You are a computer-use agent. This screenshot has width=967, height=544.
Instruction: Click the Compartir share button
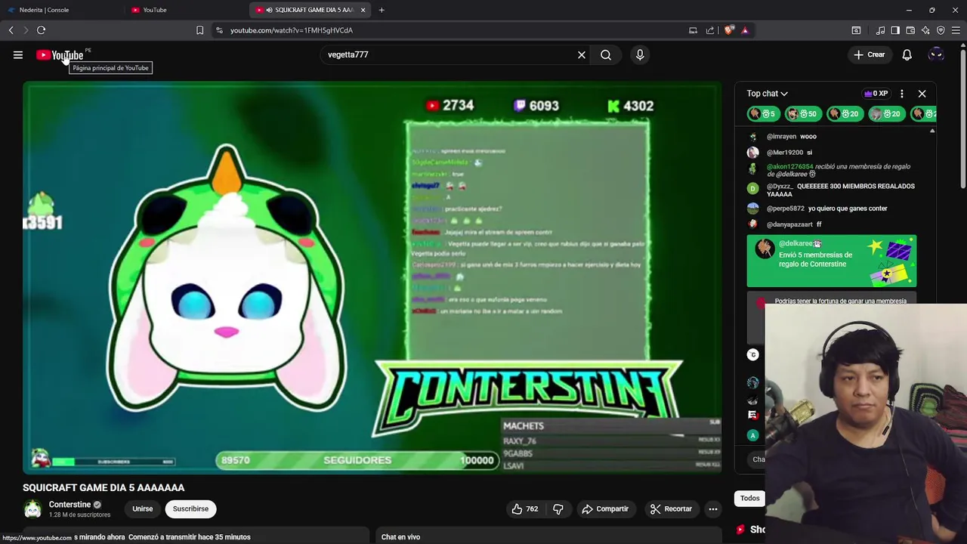tap(604, 509)
